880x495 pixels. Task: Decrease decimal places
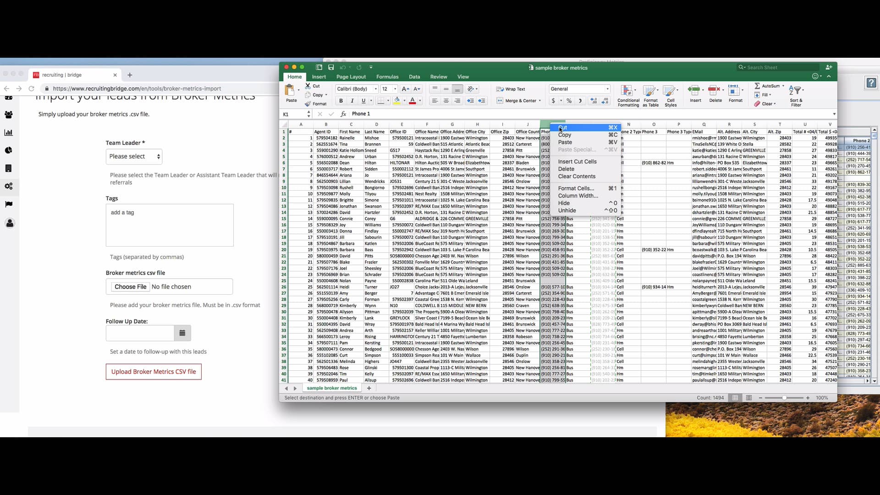coord(605,101)
